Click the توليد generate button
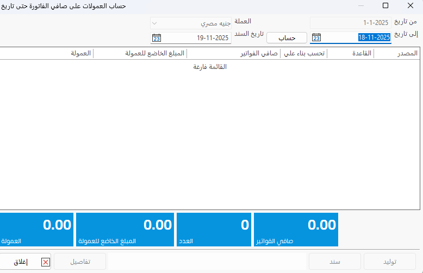The image size is (423, 273). [x=390, y=262]
